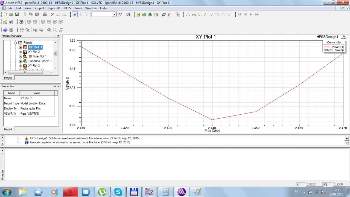The height and width of the screenshot is (197, 350).
Task: Click the green Validate checkmark icon
Action: click(144, 15)
